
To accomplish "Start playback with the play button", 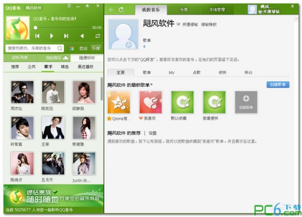I will point(51,36).
